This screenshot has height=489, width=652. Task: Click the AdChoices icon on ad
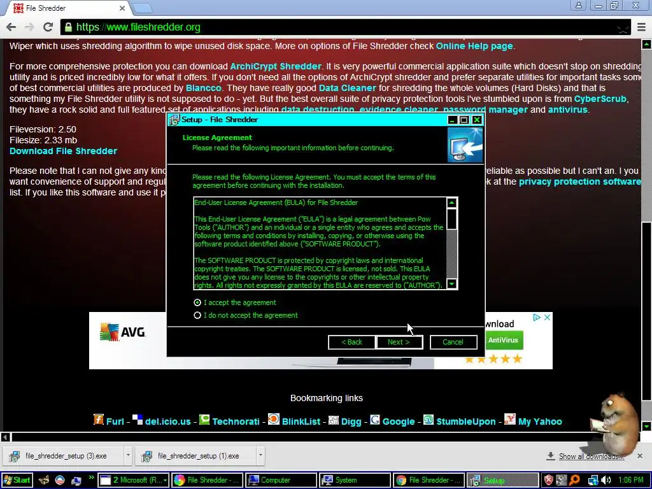537,317
